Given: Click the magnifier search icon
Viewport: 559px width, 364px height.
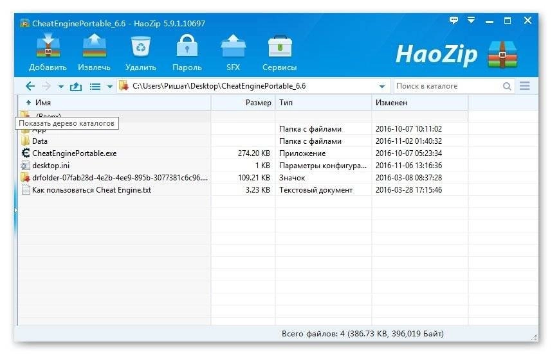Looking at the screenshot, I should pyautogui.click(x=507, y=86).
